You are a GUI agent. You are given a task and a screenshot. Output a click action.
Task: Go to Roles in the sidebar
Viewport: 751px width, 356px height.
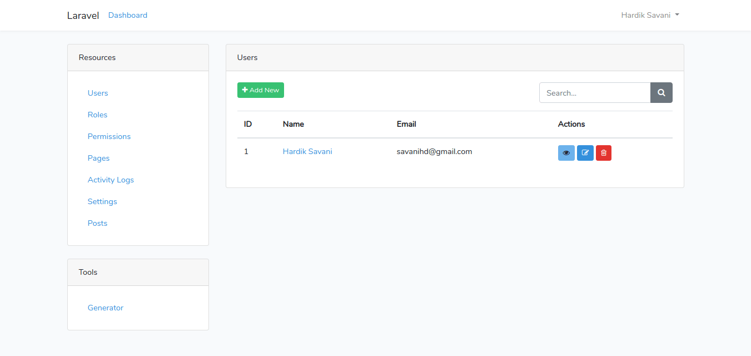(97, 115)
